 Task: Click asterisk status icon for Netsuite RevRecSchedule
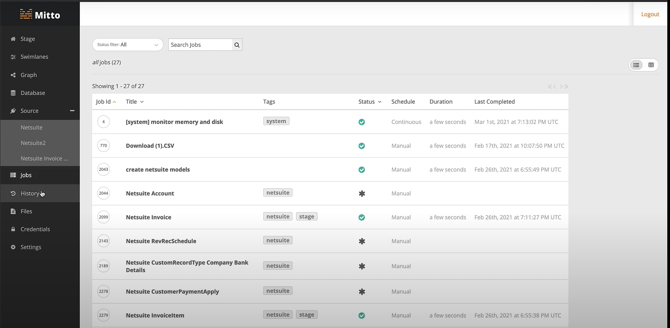[362, 241]
